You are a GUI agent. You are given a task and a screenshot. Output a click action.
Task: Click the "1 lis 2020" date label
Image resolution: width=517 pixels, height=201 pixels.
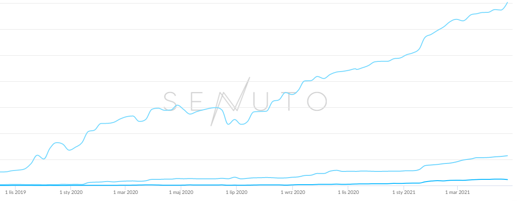tap(348, 192)
